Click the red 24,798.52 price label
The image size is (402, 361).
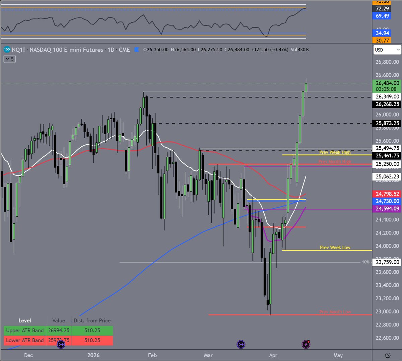click(387, 194)
